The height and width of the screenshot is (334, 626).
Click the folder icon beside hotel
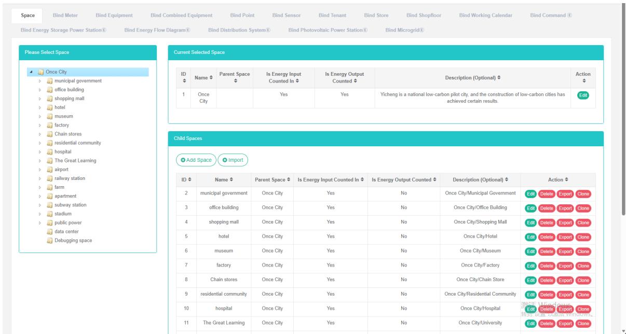tap(50, 107)
